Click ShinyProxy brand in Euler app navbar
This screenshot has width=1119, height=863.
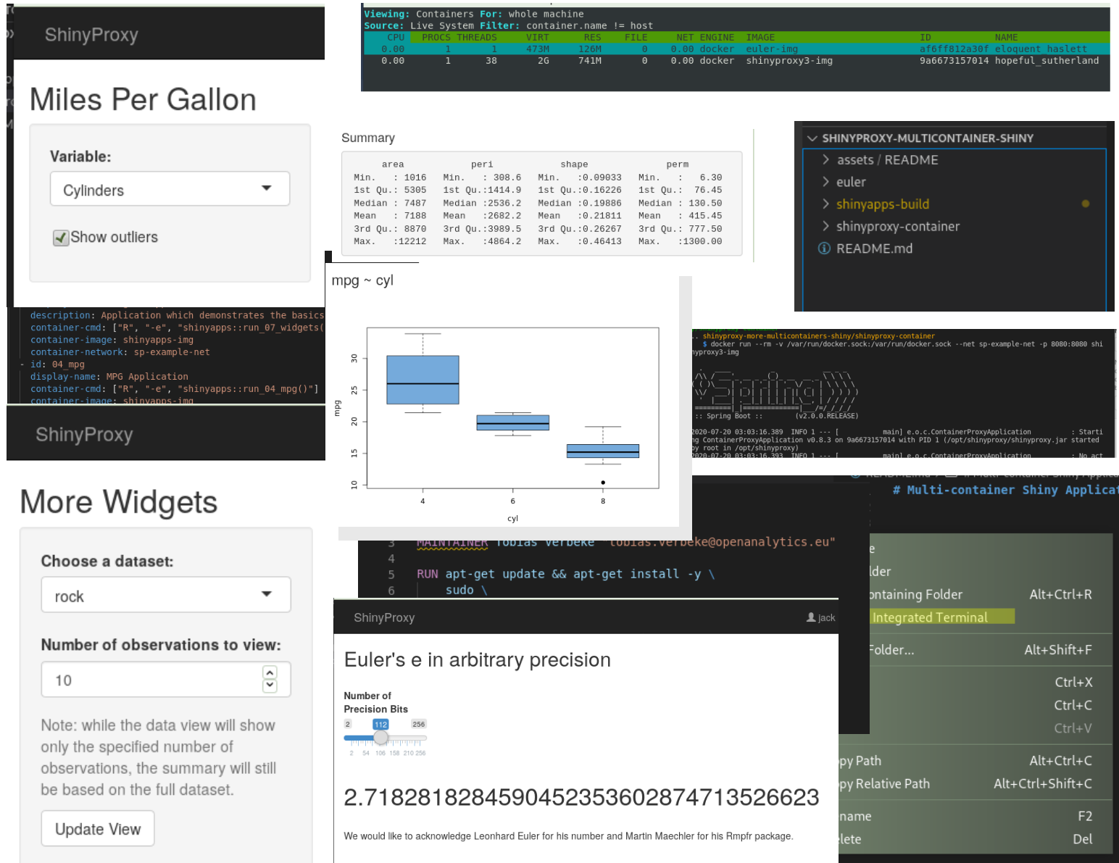[x=384, y=617]
